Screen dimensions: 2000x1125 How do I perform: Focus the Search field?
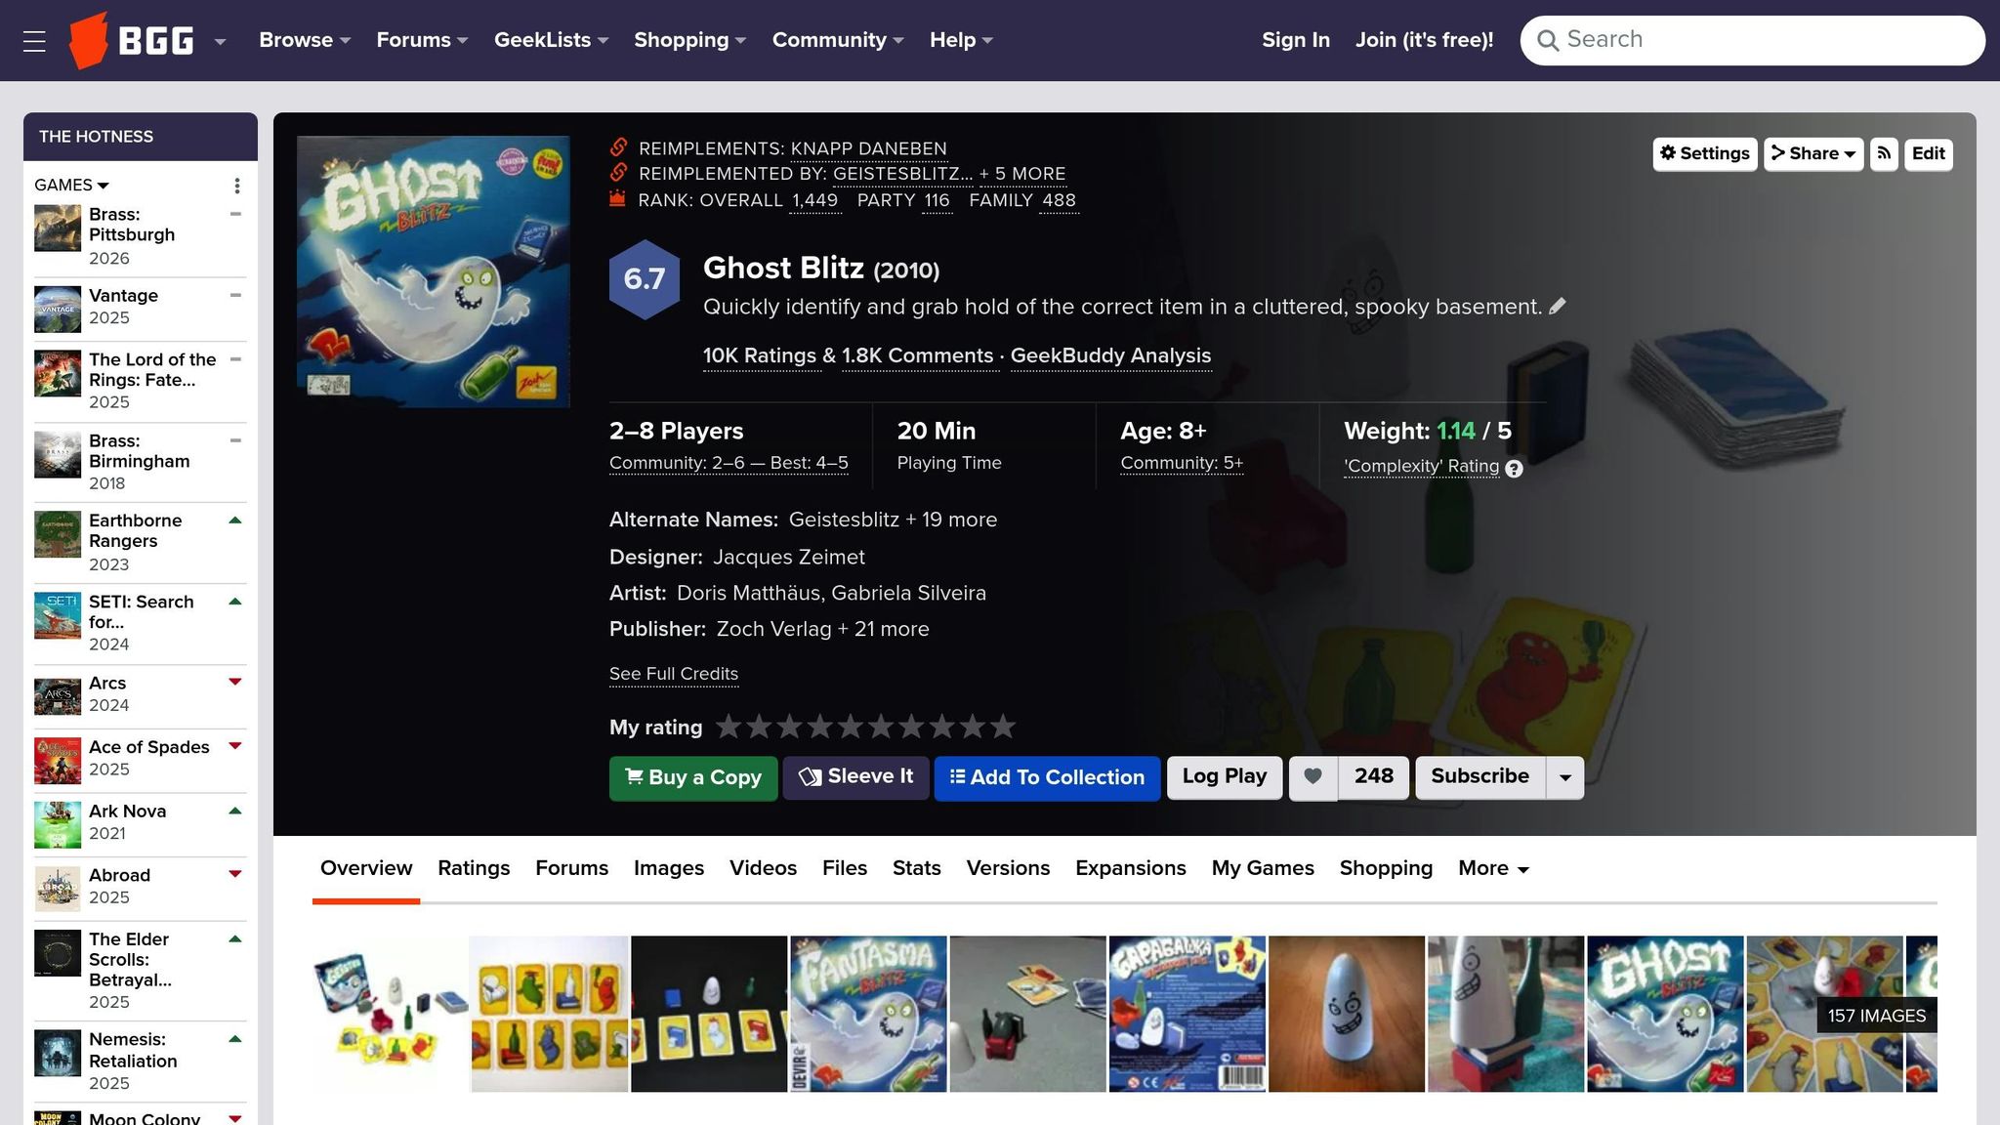[x=1752, y=40]
